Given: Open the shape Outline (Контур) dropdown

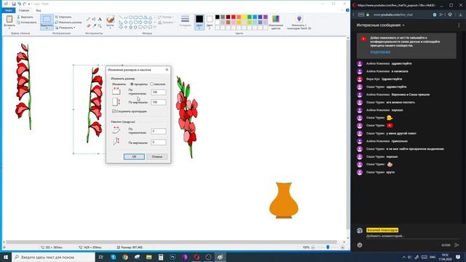Looking at the screenshot, I should 165,17.
